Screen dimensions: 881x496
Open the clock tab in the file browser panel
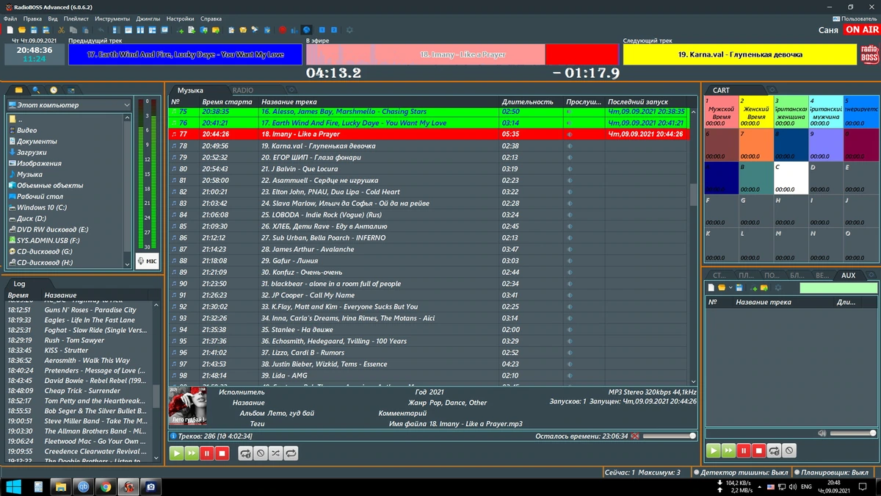tap(54, 90)
